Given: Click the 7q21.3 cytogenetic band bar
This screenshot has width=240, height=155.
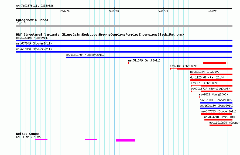Looking at the screenshot, I should (124, 26).
